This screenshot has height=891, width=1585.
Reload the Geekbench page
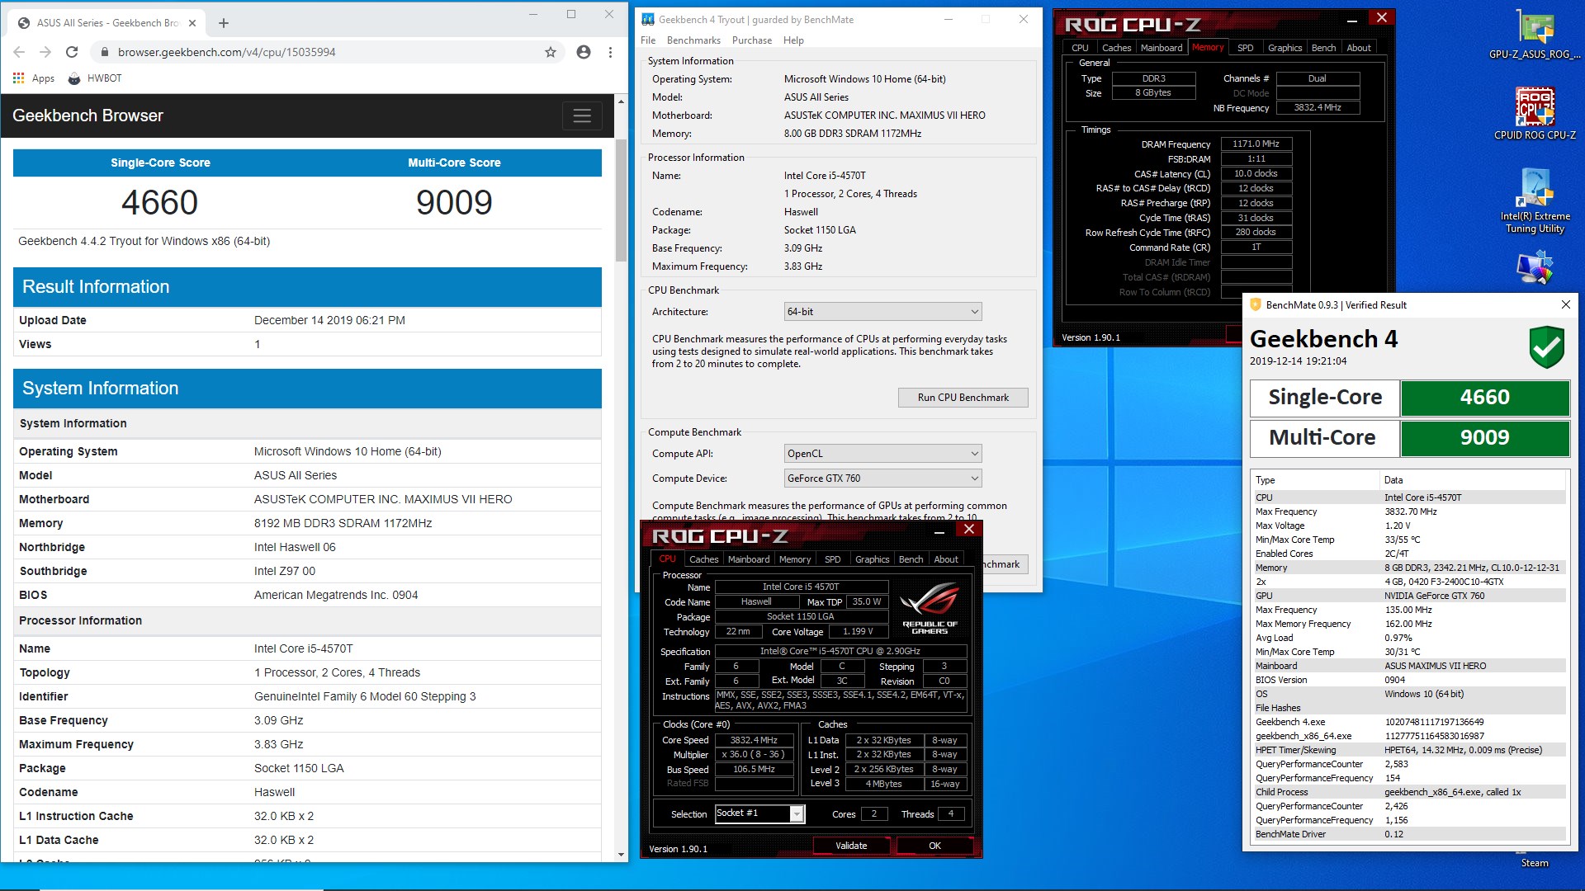[x=72, y=52]
